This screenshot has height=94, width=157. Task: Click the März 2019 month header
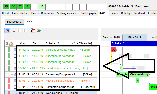(134, 37)
